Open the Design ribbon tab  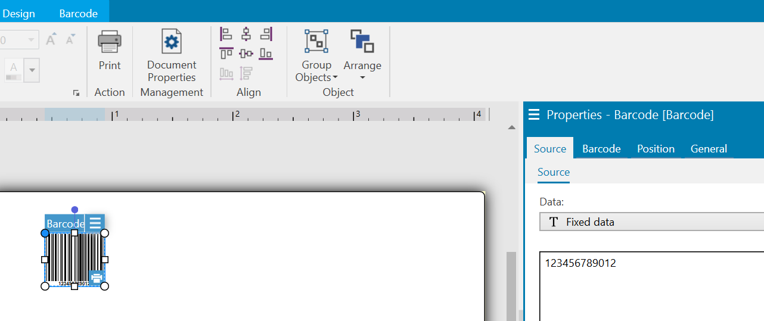18,13
